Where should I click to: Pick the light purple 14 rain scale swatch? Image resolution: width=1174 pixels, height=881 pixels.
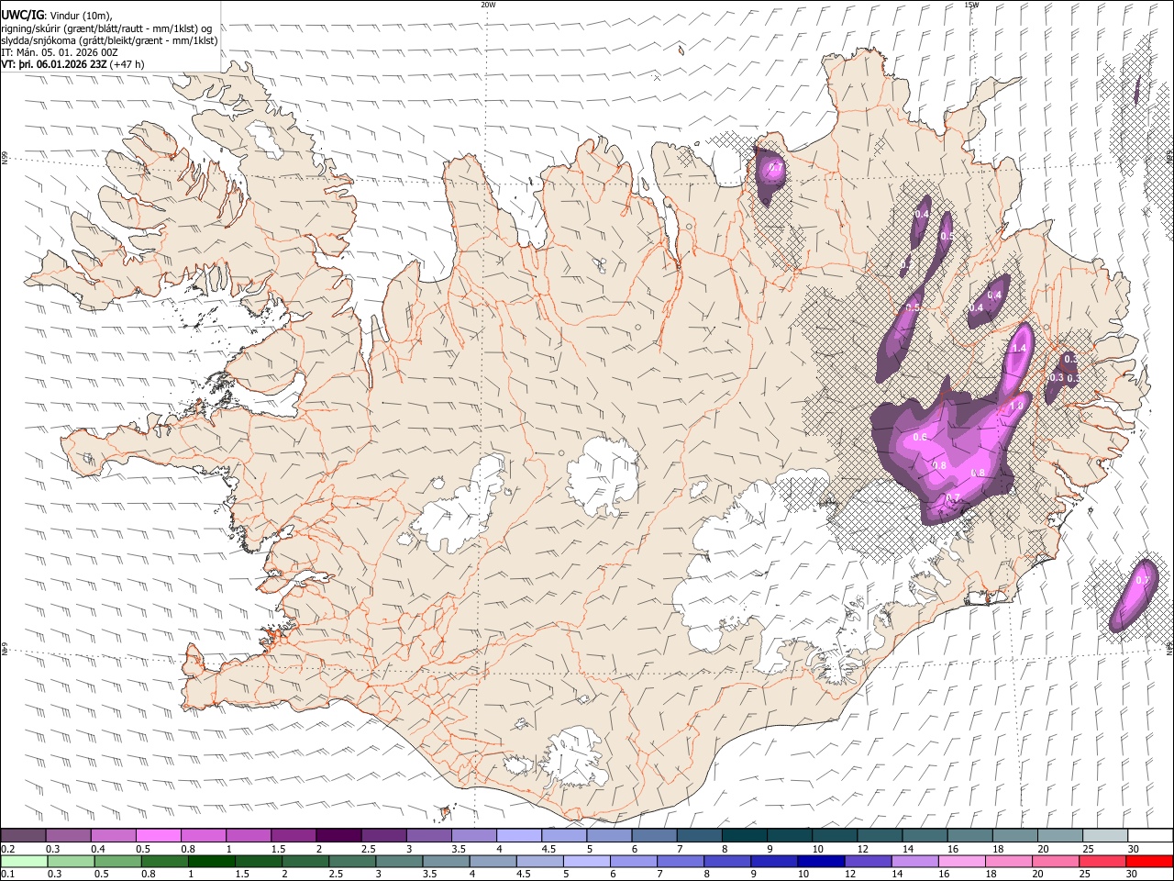coord(914,862)
